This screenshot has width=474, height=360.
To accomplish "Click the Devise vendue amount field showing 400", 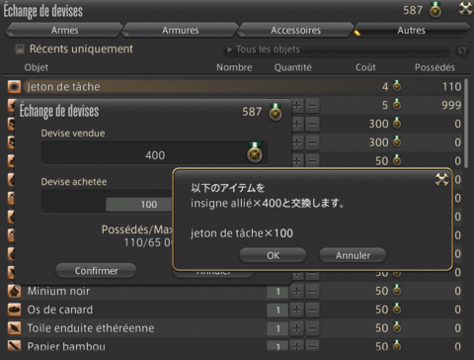I will point(154,153).
